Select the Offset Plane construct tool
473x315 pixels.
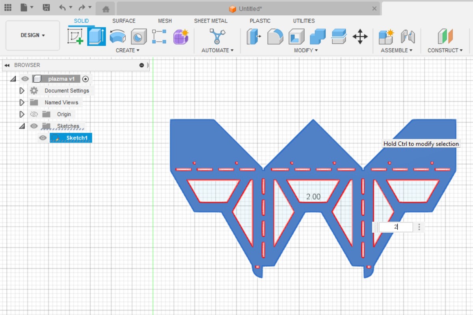click(x=445, y=37)
